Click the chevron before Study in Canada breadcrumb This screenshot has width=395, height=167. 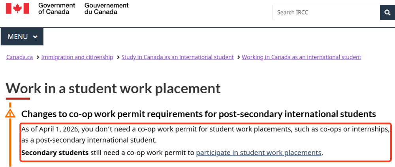[117, 57]
